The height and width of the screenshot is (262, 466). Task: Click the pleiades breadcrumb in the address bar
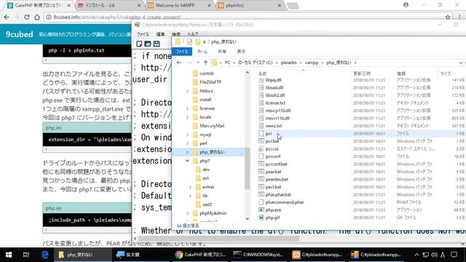288,63
